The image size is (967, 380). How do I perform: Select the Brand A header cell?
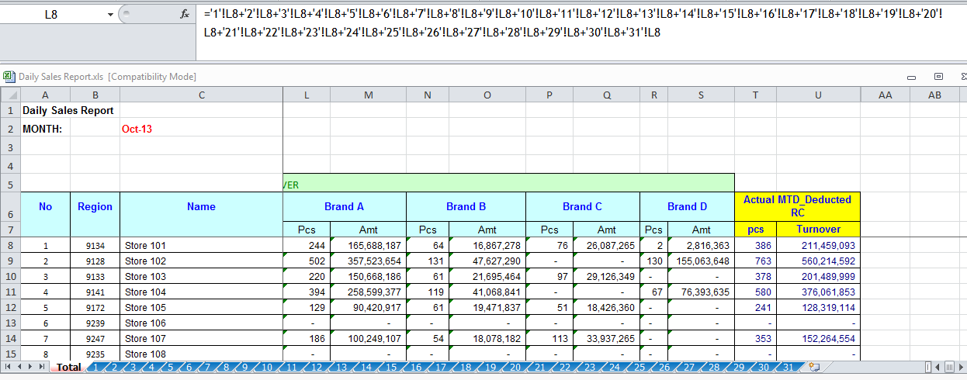click(344, 206)
